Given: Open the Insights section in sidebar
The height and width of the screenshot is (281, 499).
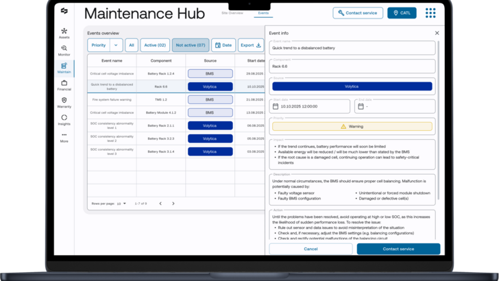Looking at the screenshot, I should point(64,120).
